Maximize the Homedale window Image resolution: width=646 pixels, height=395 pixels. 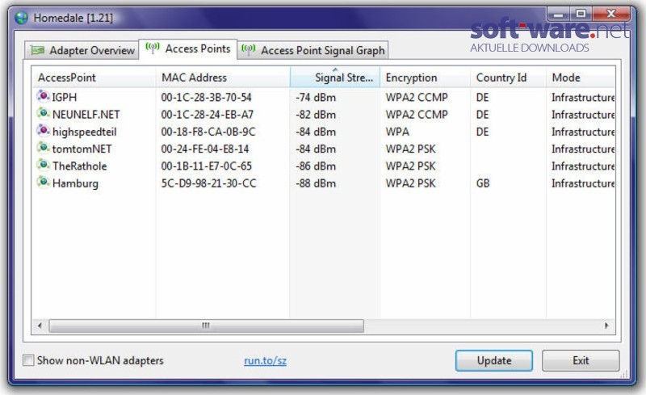(581, 15)
